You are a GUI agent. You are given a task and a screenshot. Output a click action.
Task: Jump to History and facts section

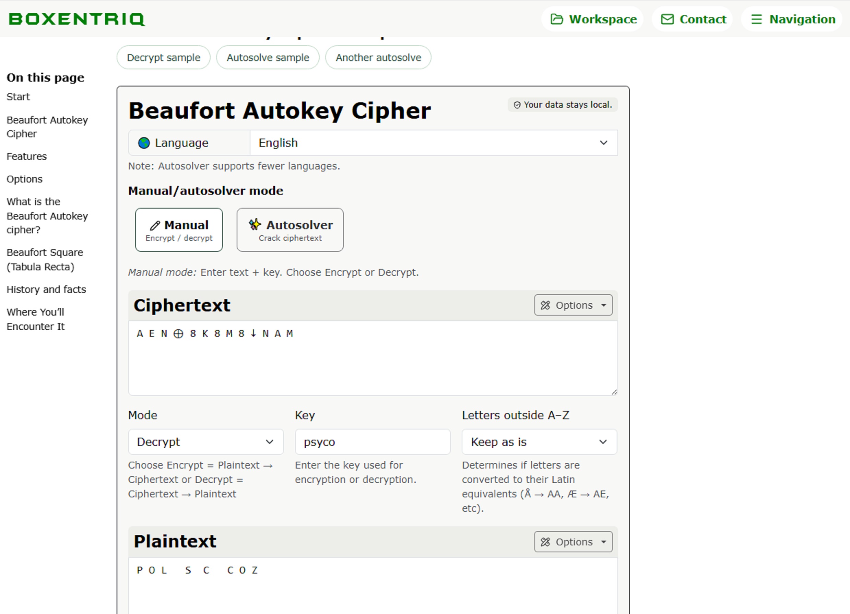coord(46,290)
